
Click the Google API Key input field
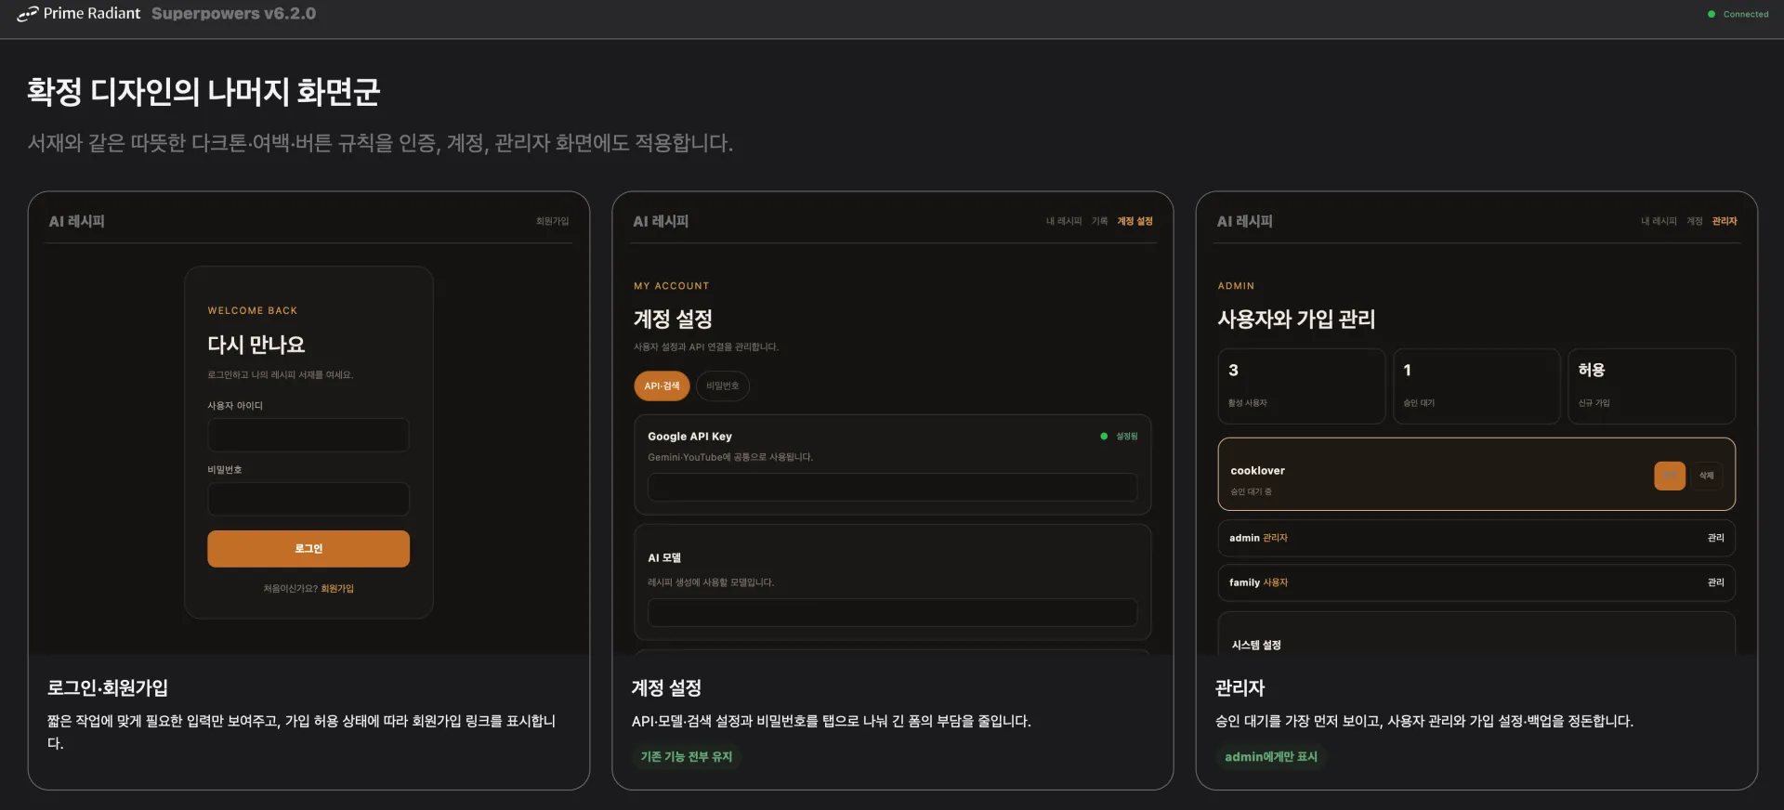point(893,487)
